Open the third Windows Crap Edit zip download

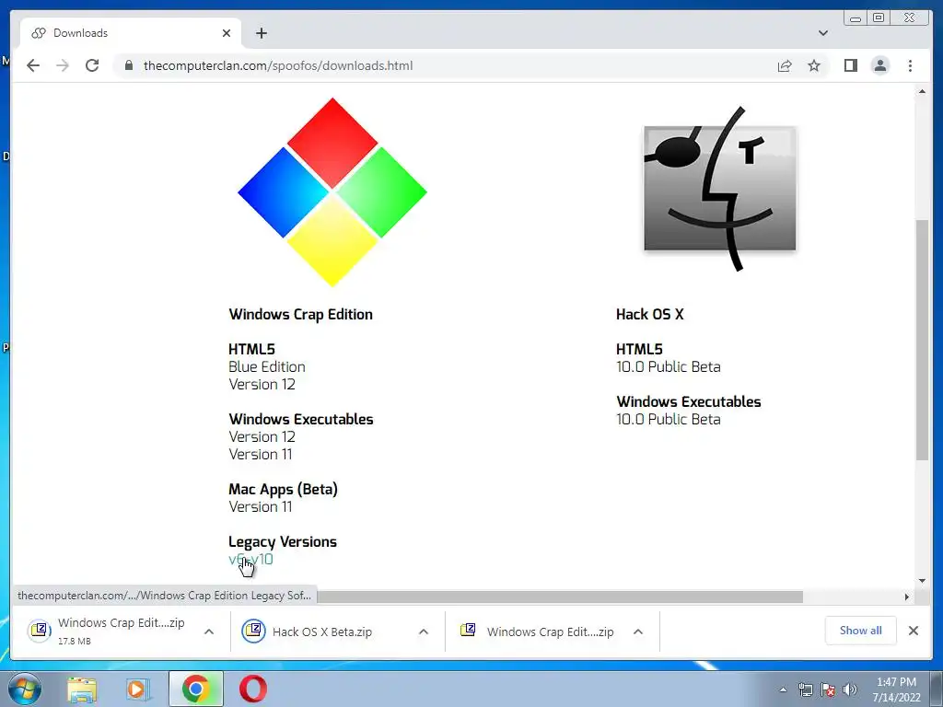click(x=537, y=632)
